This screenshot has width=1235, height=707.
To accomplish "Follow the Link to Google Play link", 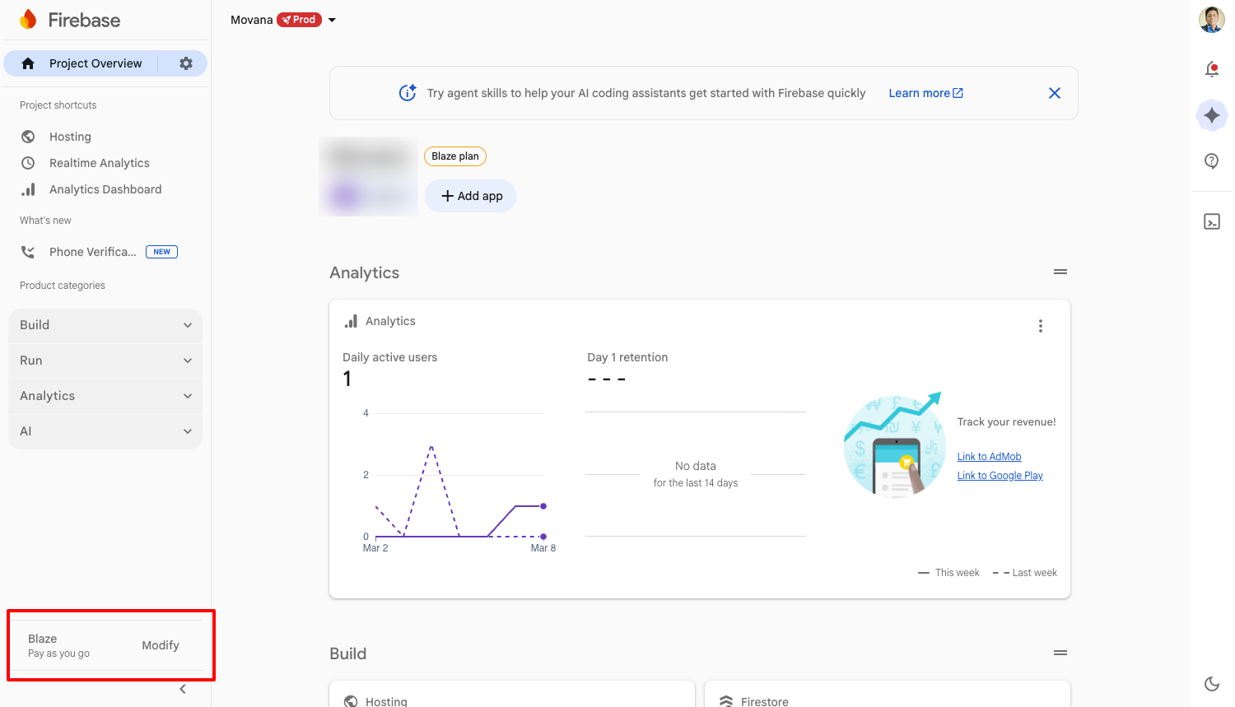I will 1000,476.
